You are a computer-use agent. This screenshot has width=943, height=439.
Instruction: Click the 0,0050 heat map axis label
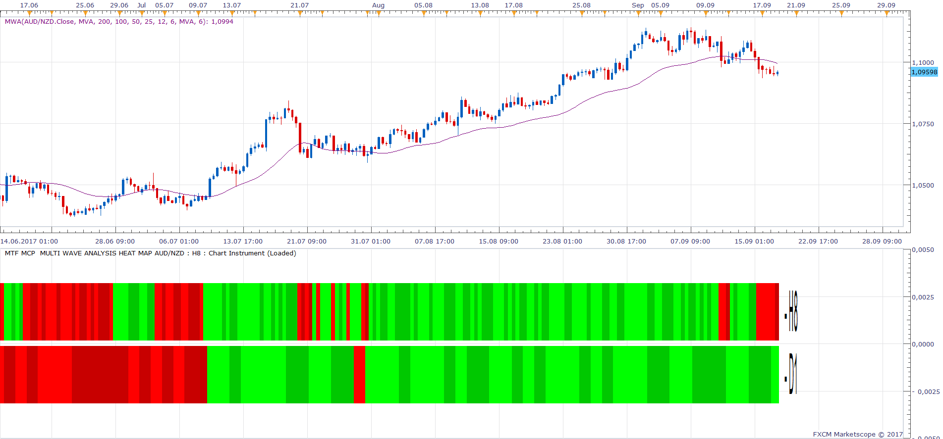pos(923,250)
